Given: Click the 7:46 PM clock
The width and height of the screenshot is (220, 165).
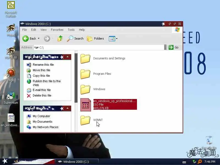Looking at the screenshot, I should point(210,162).
